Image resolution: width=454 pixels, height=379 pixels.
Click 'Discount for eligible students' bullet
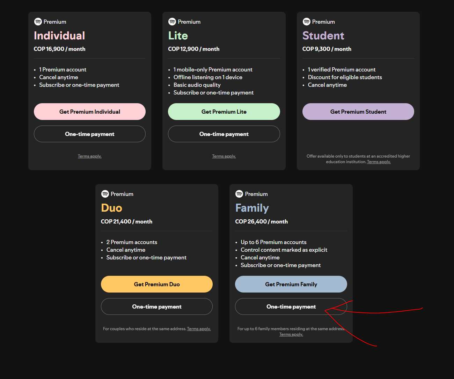[345, 77]
